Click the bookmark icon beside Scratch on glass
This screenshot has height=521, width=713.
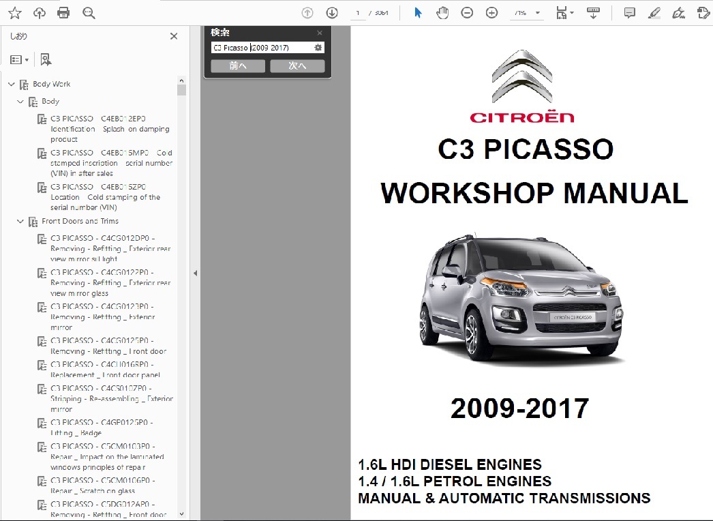[x=42, y=481]
